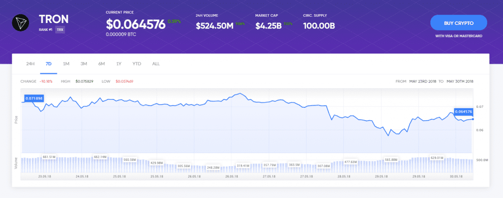Click the RANK #1 label

tap(46, 30)
